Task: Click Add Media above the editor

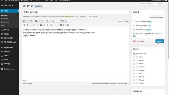Action: coord(28,21)
